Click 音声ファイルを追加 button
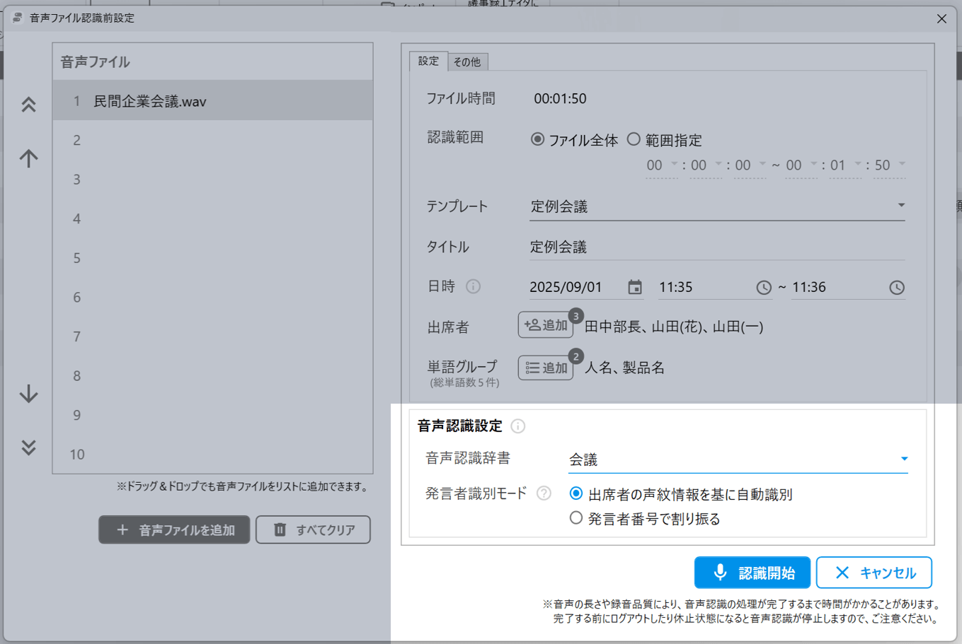 tap(174, 530)
